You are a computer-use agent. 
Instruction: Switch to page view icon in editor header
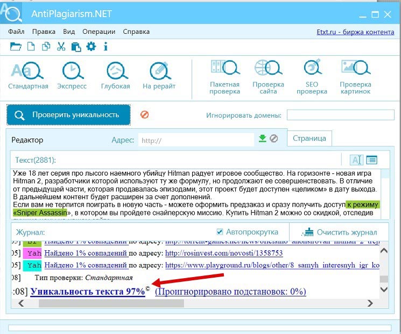371,160
